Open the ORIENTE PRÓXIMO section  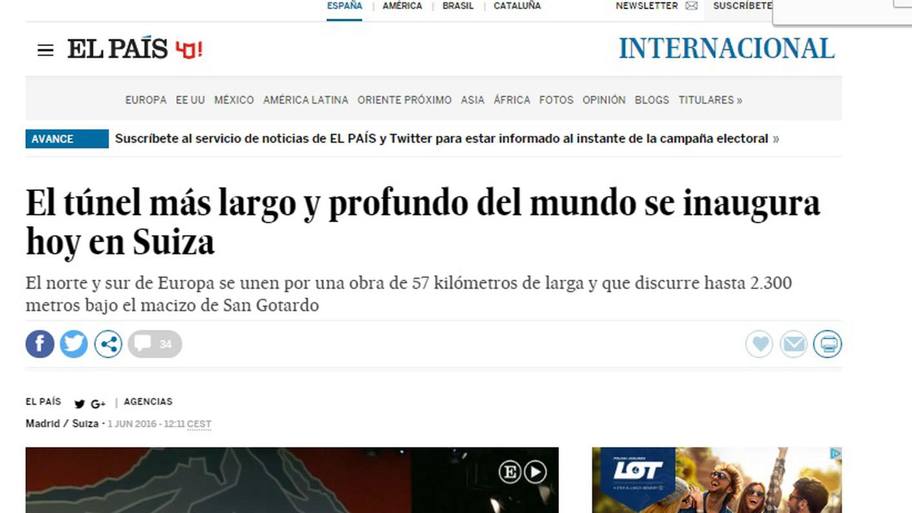tap(404, 100)
